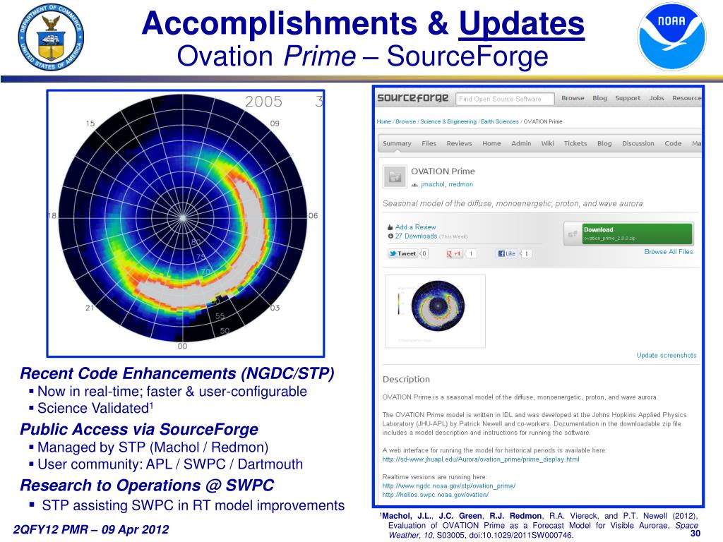This screenshot has height=542, width=723.
Task: Open the jhuapl.edu prime_display link
Action: pyautogui.click(x=480, y=459)
